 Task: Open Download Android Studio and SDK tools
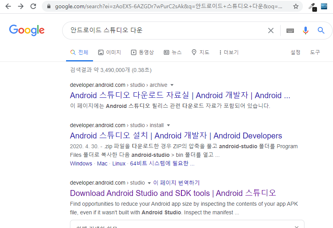[173, 193]
